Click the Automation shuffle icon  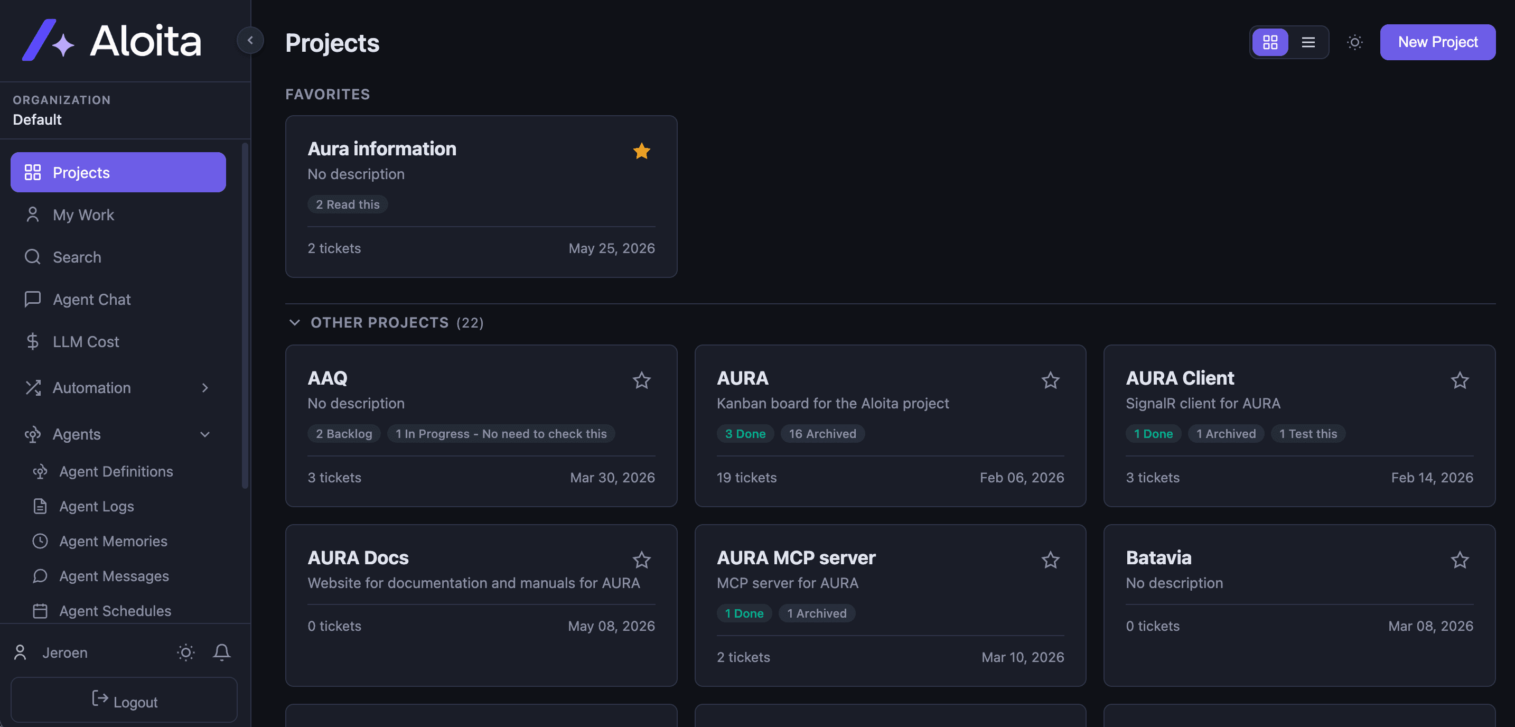pos(32,388)
